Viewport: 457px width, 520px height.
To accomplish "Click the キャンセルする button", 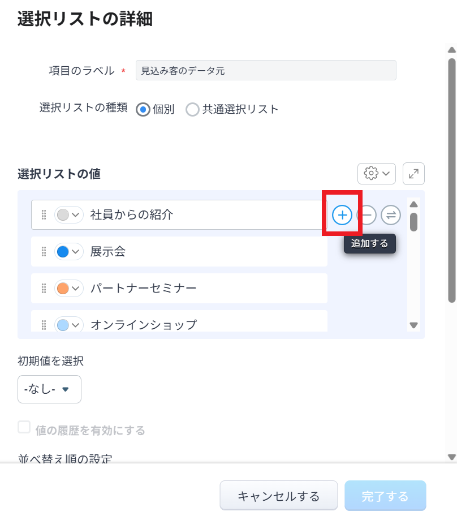I will pos(278,496).
